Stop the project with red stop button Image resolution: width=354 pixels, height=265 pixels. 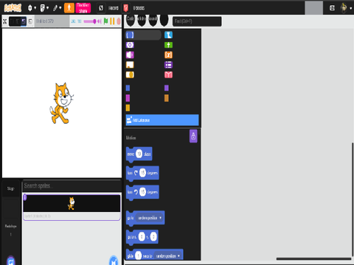tap(119, 21)
